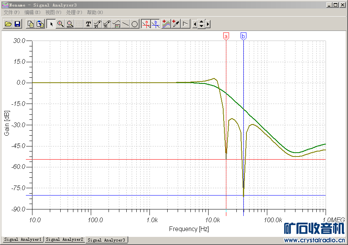Click the add curve icon
Image resolution: width=348 pixels, height=245 pixels.
tap(166, 24)
